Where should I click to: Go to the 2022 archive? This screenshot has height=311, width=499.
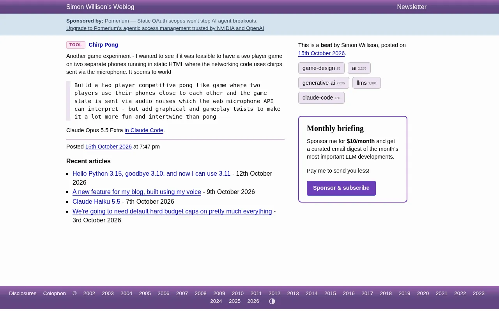coord(460,294)
